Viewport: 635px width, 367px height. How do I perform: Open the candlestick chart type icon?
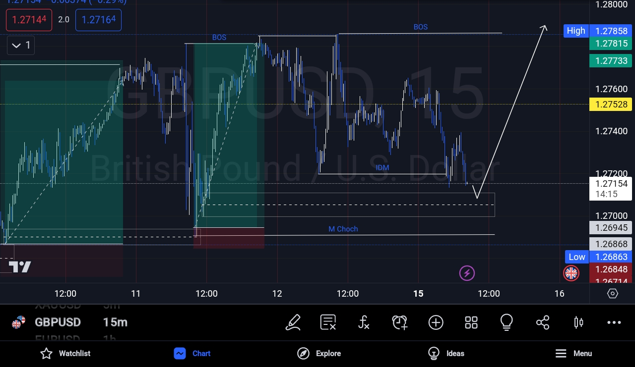[578, 322]
